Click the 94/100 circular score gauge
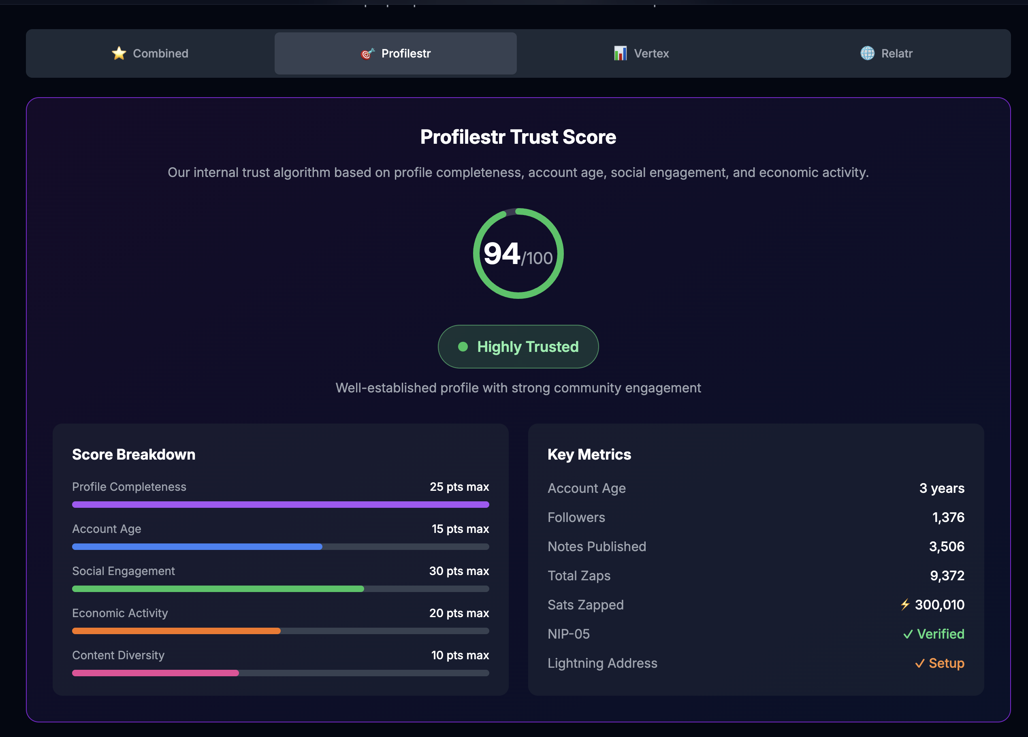 pyautogui.click(x=518, y=253)
